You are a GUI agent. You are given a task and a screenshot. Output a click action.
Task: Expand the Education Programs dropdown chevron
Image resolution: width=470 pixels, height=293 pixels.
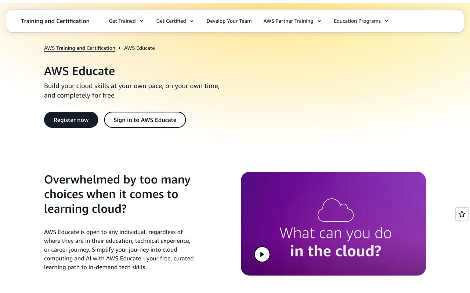tap(387, 21)
